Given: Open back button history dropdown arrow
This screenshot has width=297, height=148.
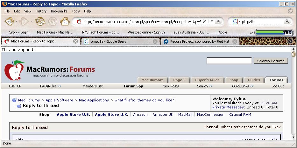Looking at the screenshot, I should pyautogui.click(x=17, y=21).
